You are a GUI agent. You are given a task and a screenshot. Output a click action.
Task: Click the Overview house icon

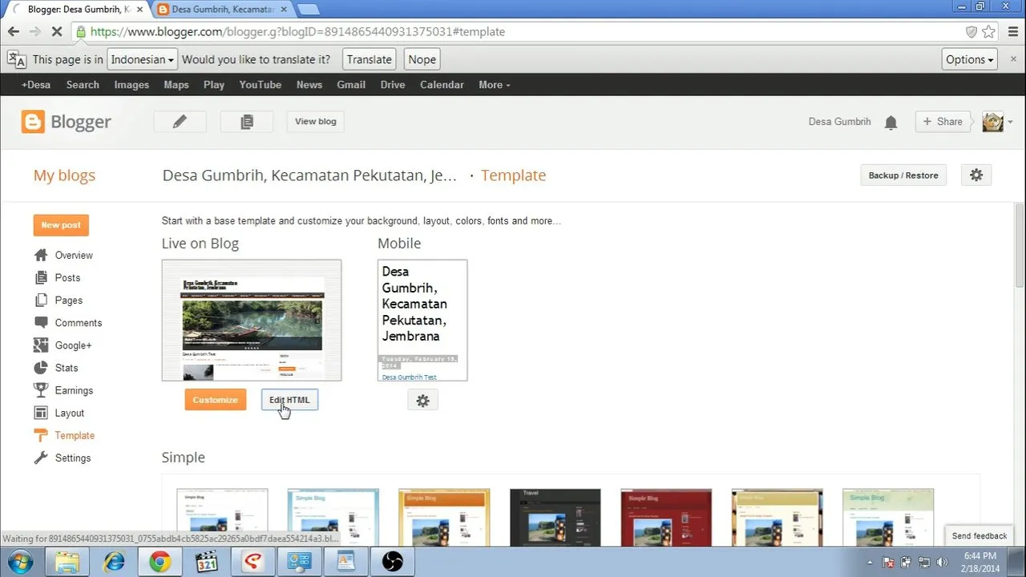point(41,255)
